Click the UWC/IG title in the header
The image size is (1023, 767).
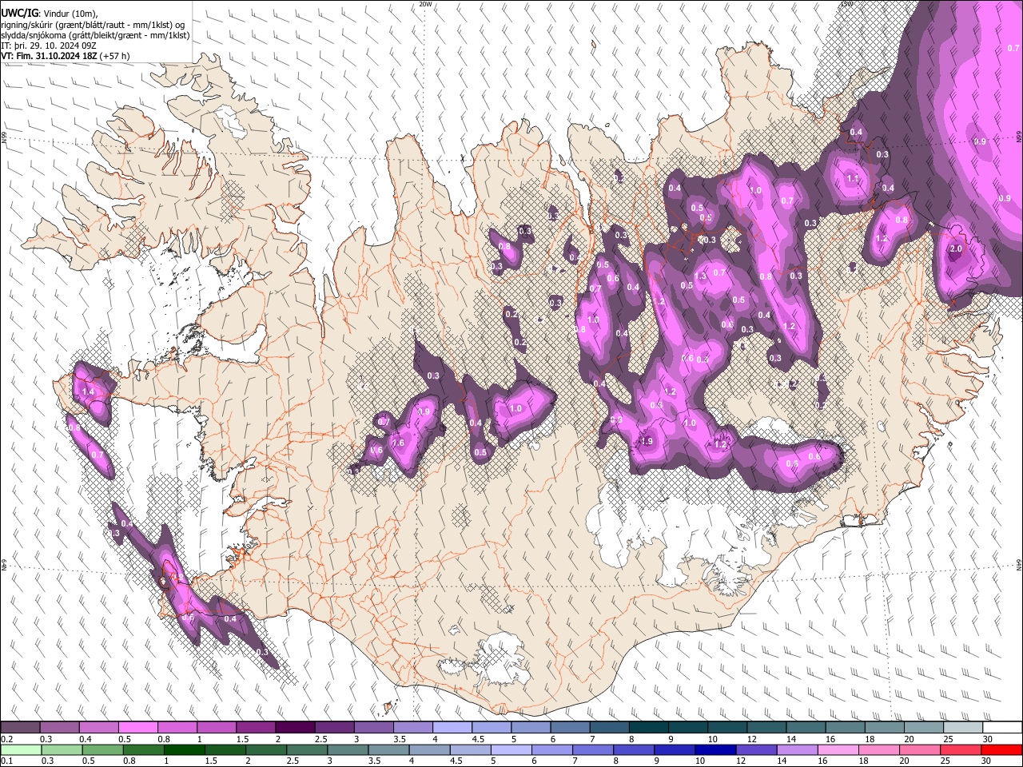point(18,13)
